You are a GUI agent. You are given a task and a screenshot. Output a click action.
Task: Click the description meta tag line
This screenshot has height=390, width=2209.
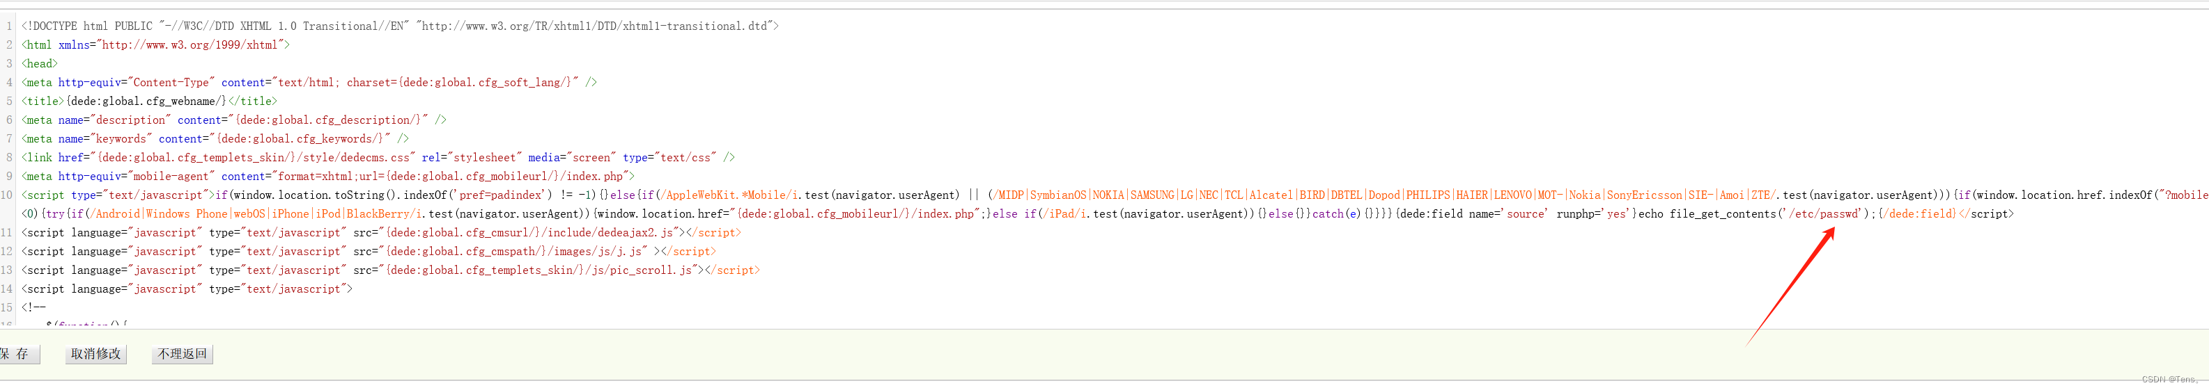[x=234, y=120]
